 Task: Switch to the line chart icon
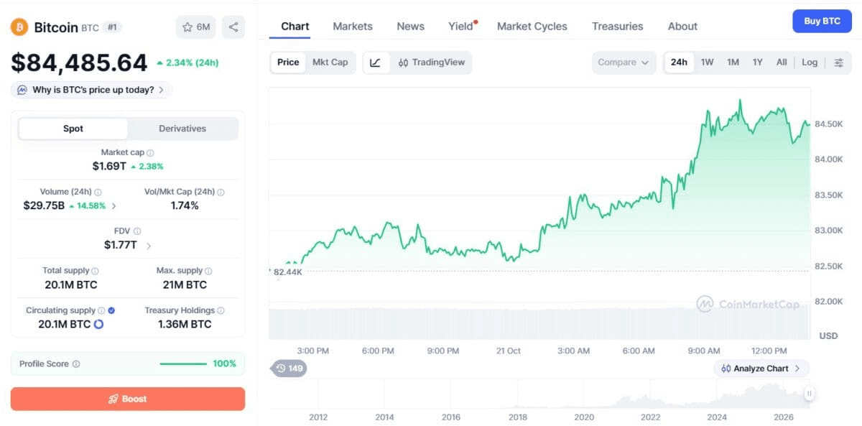pyautogui.click(x=375, y=62)
